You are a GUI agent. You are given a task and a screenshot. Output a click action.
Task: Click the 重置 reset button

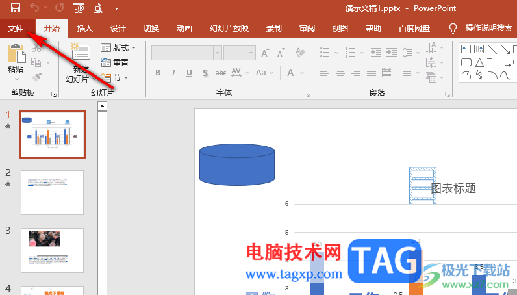pyautogui.click(x=115, y=62)
